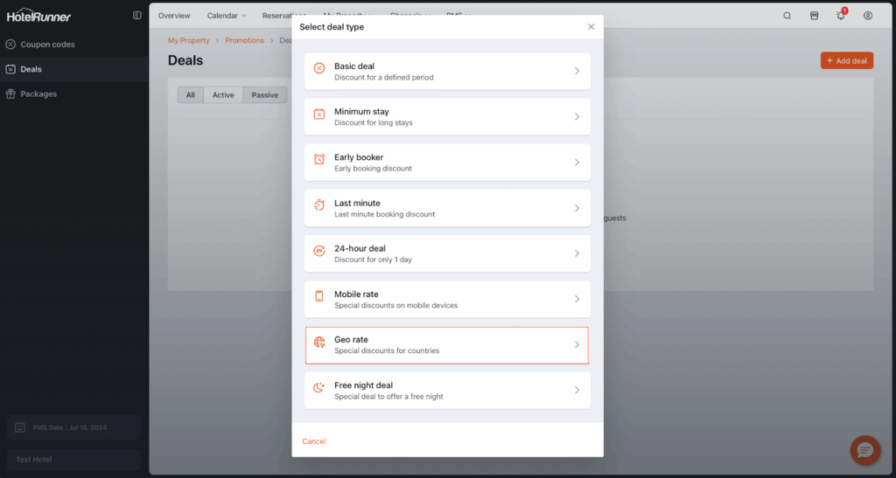Close the Select deal type dialog
Viewport: 896px width, 478px height.
(591, 27)
